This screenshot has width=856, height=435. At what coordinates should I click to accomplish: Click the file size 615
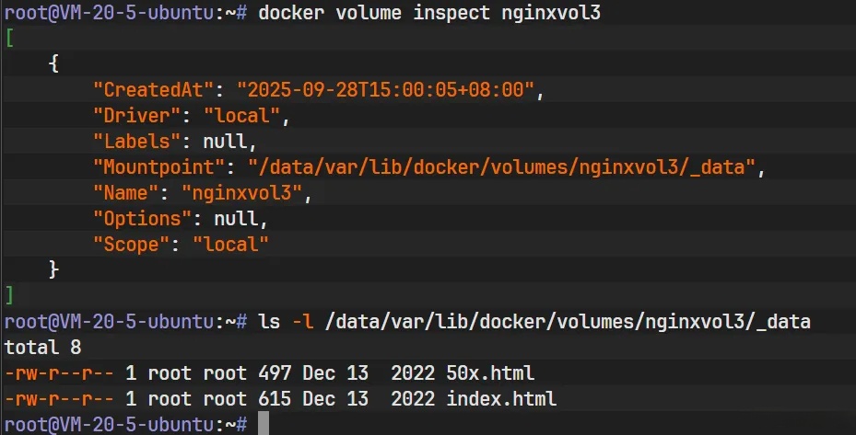coord(275,398)
